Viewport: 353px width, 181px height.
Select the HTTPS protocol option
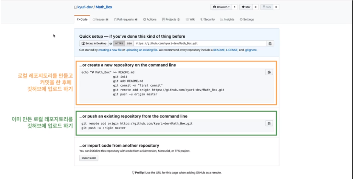119,43
